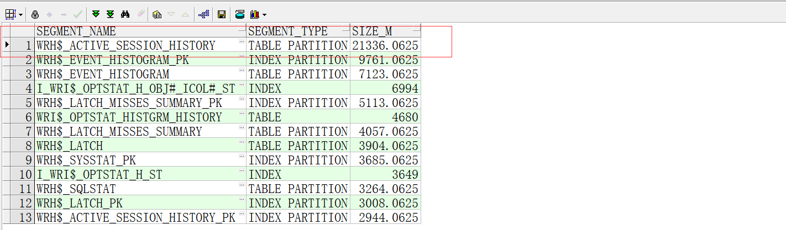This screenshot has height=230, width=786.
Task: Switch to single record view icon
Action: 156,14
